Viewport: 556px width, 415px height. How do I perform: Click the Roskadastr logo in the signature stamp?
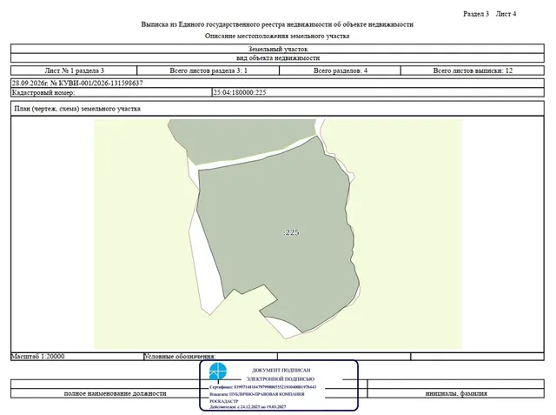pyautogui.click(x=217, y=372)
